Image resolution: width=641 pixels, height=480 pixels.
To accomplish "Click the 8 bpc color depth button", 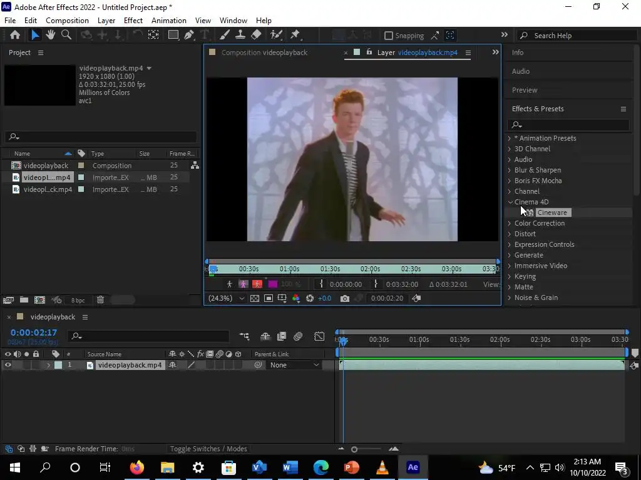I will 78,300.
